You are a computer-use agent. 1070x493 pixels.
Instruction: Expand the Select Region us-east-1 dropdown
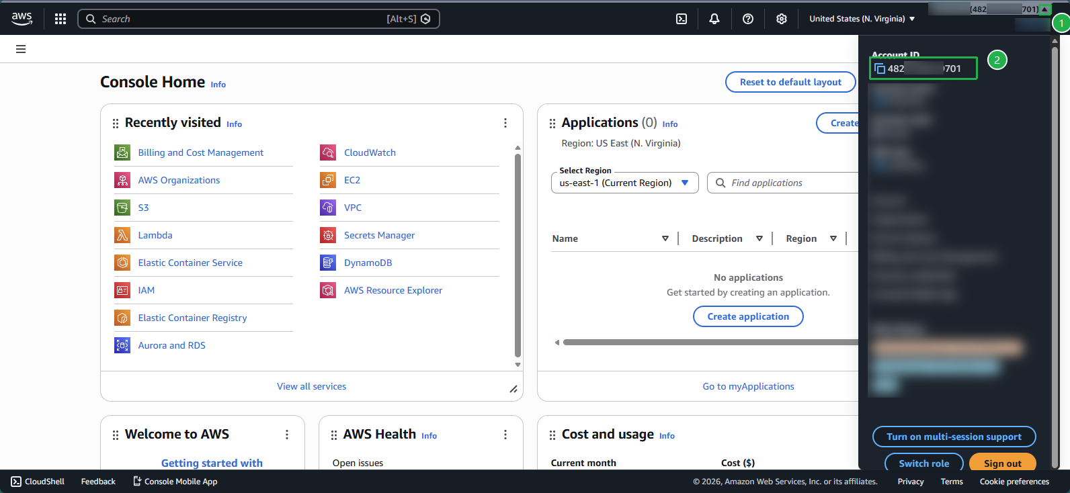click(625, 183)
